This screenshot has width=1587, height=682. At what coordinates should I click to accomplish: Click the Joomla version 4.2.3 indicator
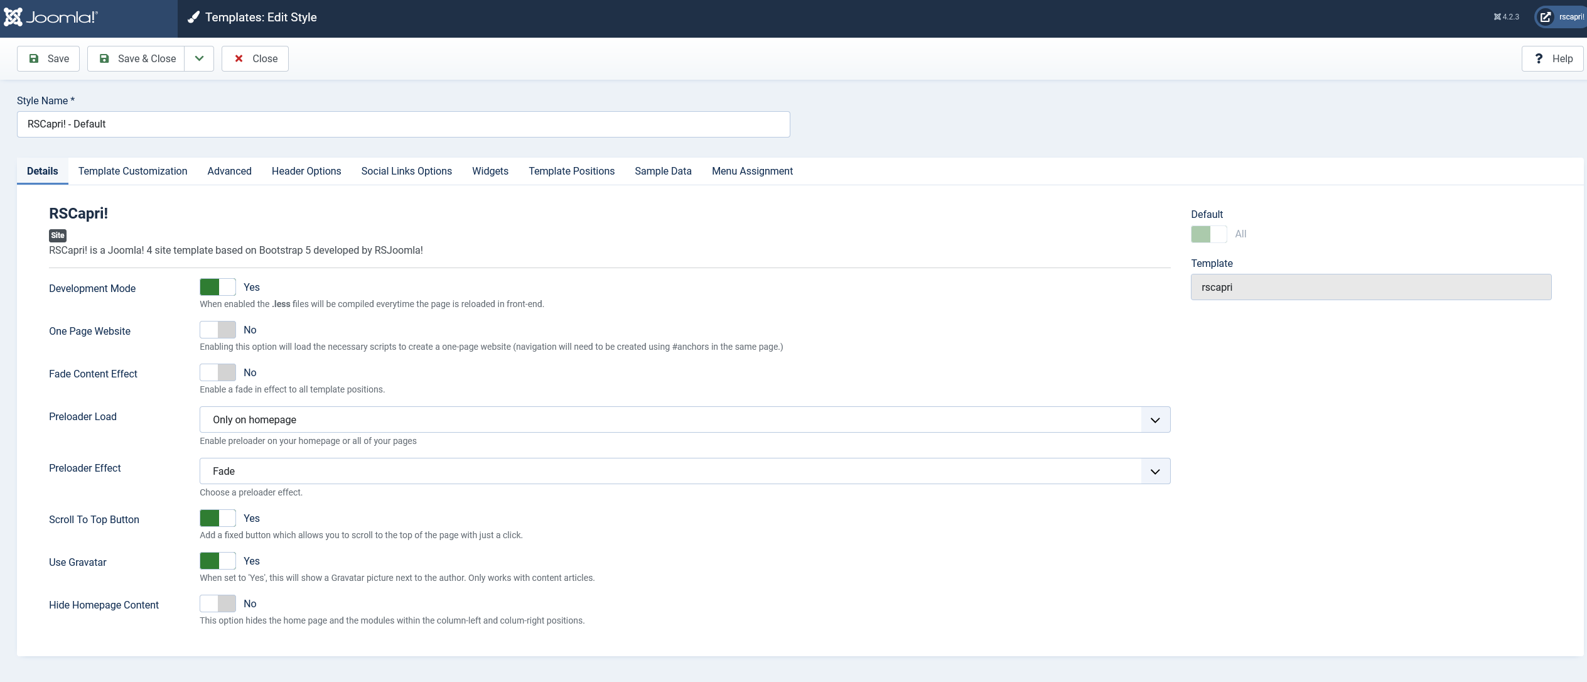pyautogui.click(x=1506, y=17)
